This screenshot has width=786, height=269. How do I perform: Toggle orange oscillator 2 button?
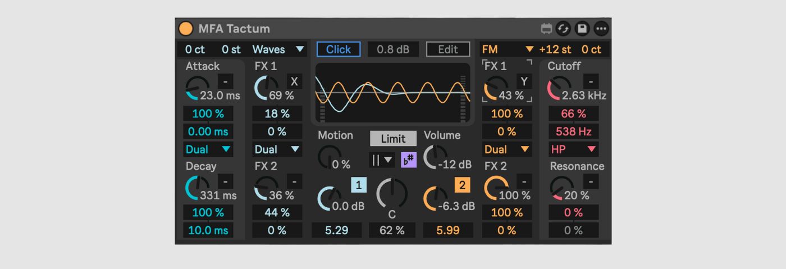point(463,185)
